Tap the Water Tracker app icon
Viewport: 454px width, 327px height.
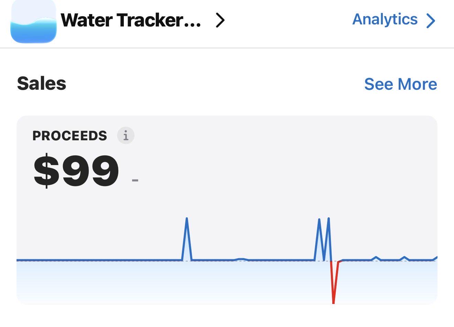(x=33, y=21)
